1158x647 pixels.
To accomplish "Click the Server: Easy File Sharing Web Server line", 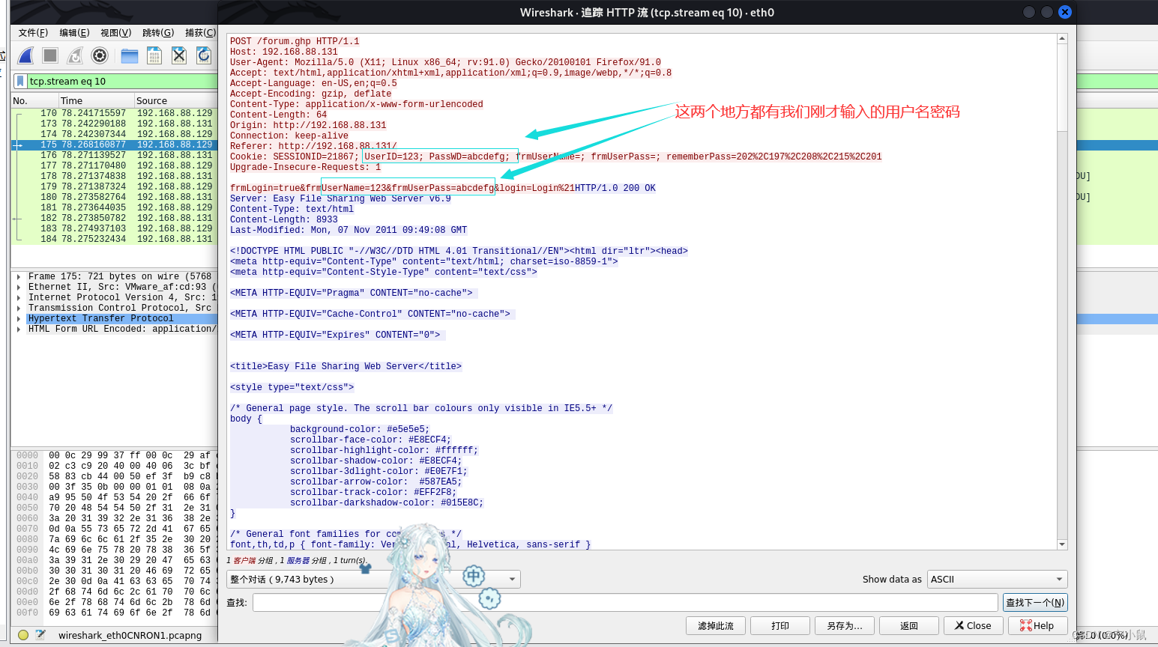I will (x=340, y=198).
